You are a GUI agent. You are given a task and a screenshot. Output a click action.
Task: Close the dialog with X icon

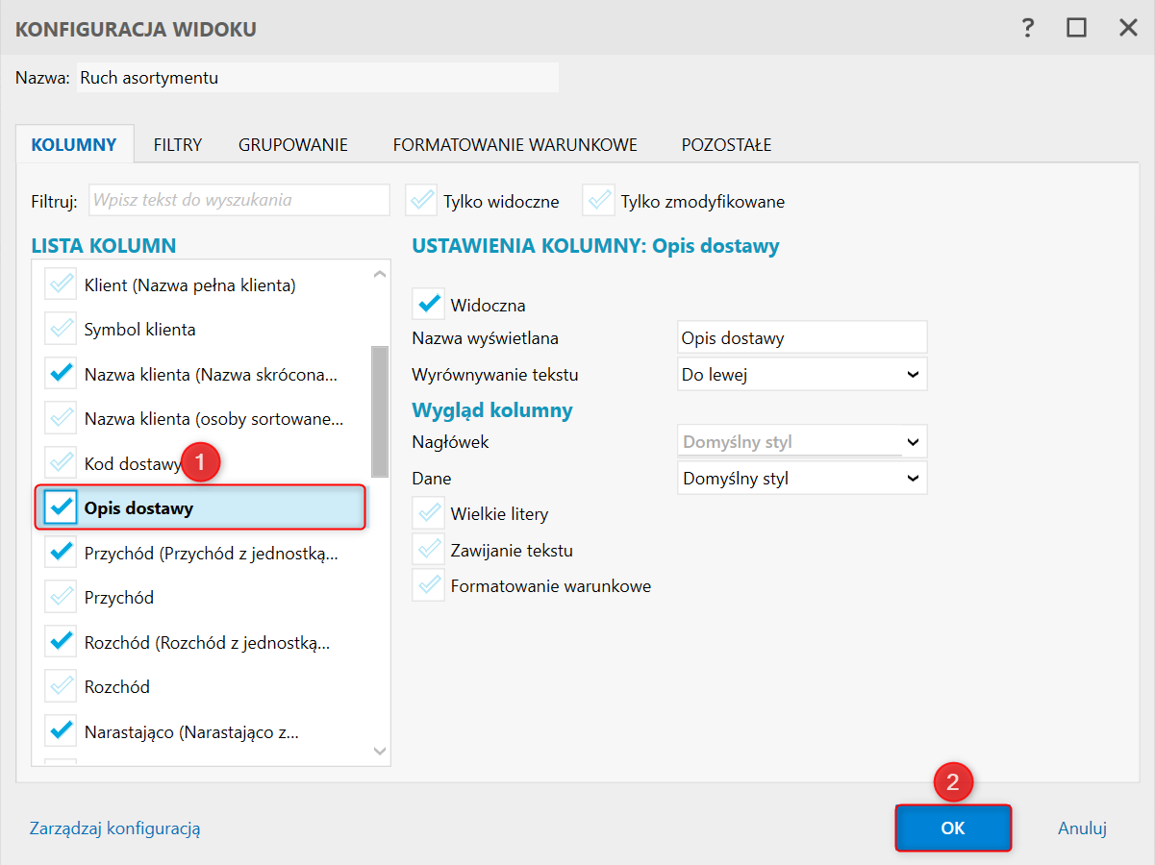click(1128, 29)
